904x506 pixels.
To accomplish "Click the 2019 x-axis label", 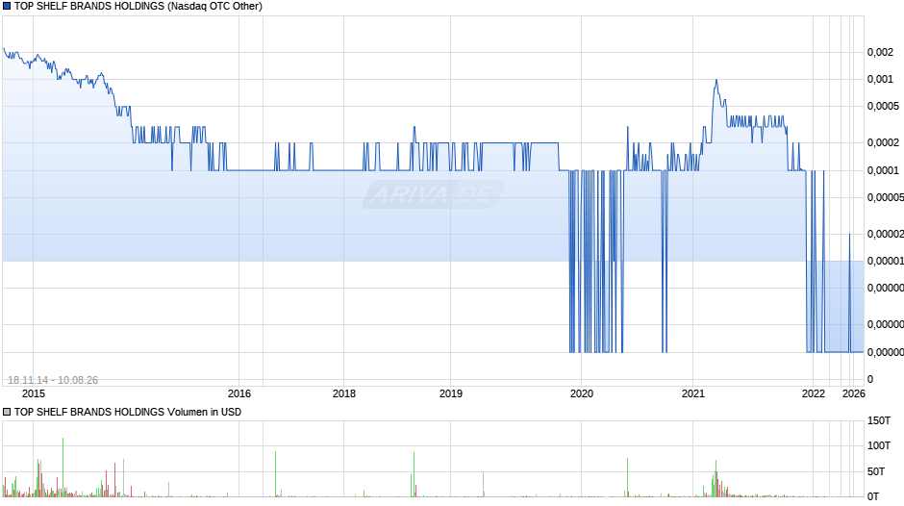I will click(x=451, y=393).
